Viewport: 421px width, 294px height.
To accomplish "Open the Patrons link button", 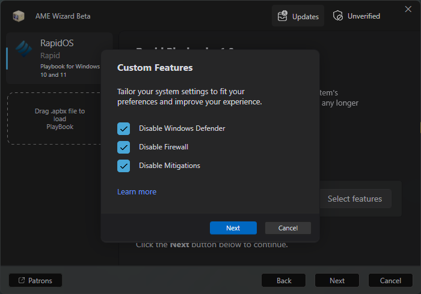I will click(35, 280).
